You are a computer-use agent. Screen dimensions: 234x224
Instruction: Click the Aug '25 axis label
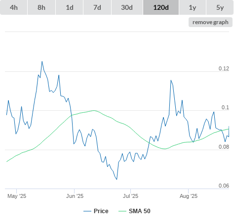189,196
